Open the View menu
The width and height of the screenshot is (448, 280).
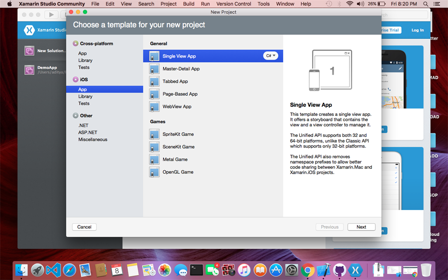(126, 3)
